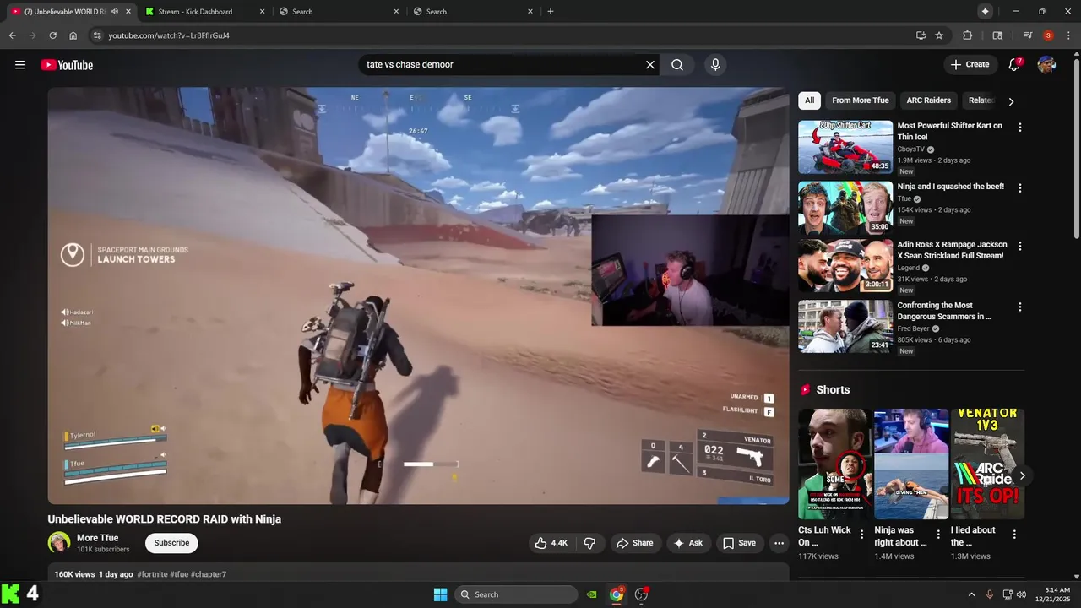Open the Cts Luh Wick short thumbnail
This screenshot has height=608, width=1081.
(834, 464)
